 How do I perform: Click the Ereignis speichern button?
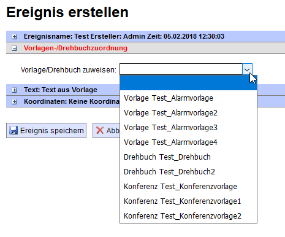(46, 130)
